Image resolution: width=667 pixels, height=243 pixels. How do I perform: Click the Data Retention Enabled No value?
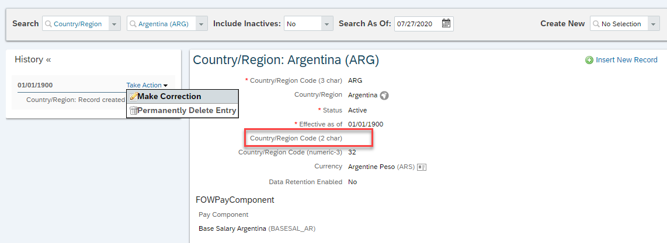click(x=352, y=182)
